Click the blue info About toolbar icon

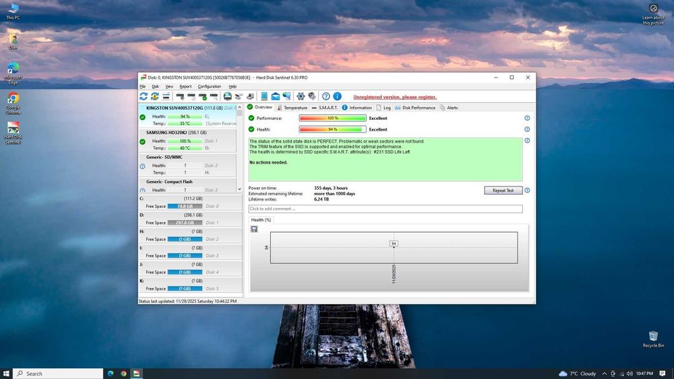pyautogui.click(x=338, y=96)
